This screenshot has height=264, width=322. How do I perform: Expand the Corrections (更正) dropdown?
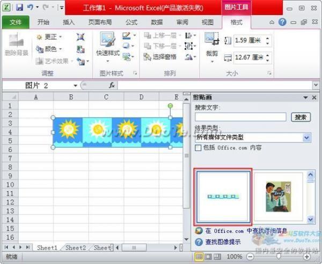pos(49,36)
